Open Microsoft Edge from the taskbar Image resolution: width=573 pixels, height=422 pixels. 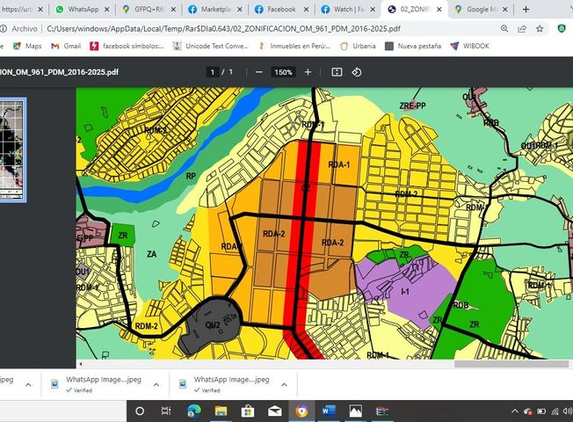tap(193, 411)
